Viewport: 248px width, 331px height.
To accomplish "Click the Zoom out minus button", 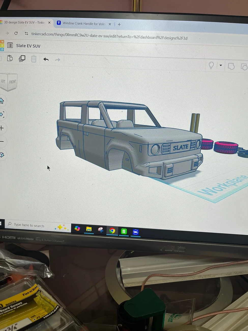I will pyautogui.click(x=2, y=141).
